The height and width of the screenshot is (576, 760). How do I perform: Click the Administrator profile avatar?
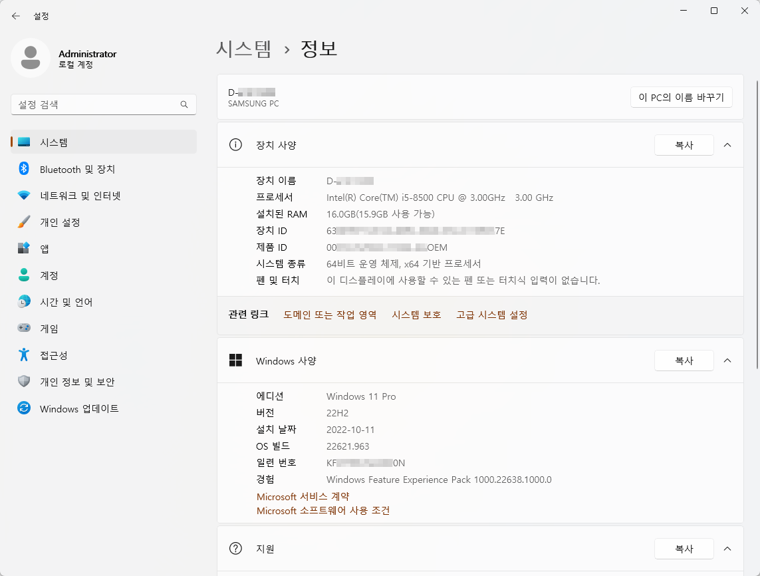pos(31,58)
